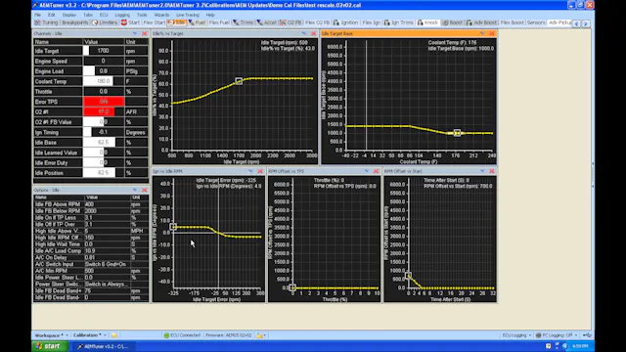Select the Trims tab

[244, 22]
